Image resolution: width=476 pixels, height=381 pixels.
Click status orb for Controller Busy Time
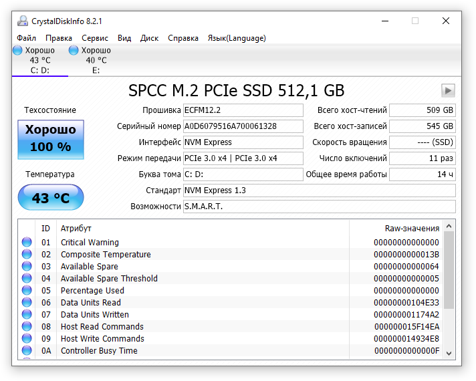tap(27, 350)
